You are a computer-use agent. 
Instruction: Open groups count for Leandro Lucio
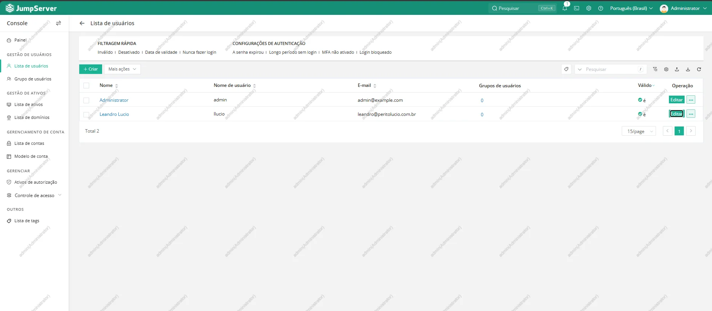click(482, 114)
